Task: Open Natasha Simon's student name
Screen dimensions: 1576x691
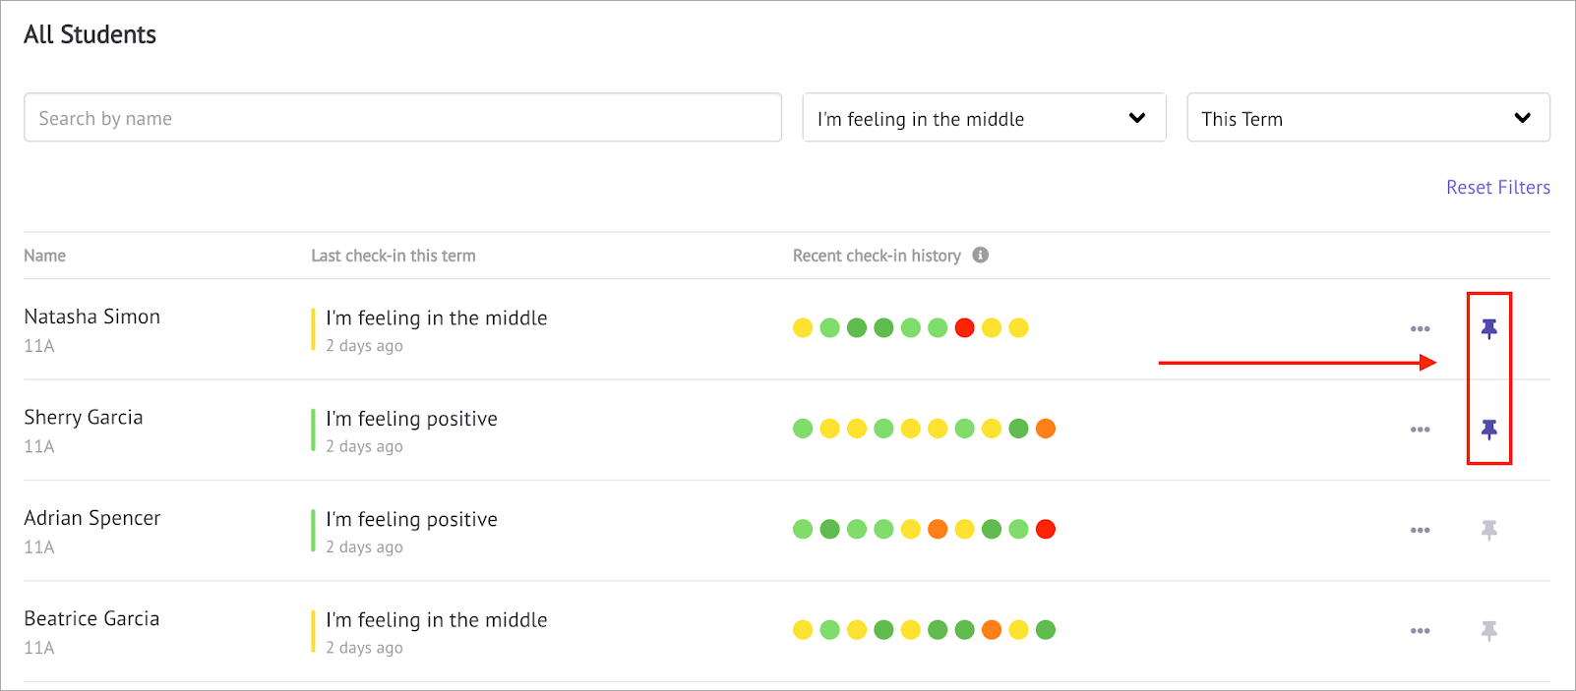Action: point(92,317)
